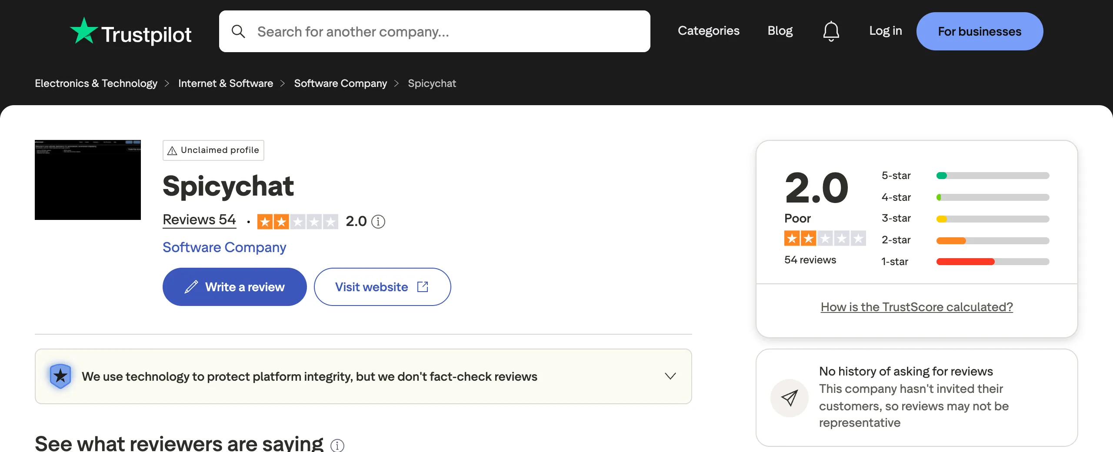Click the paper plane icon

[x=789, y=398]
